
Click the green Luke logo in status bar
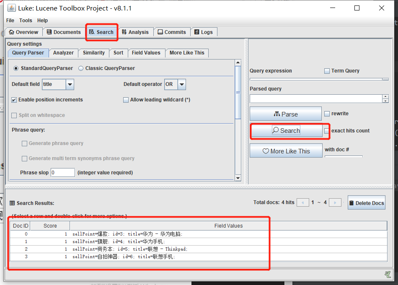point(388,275)
